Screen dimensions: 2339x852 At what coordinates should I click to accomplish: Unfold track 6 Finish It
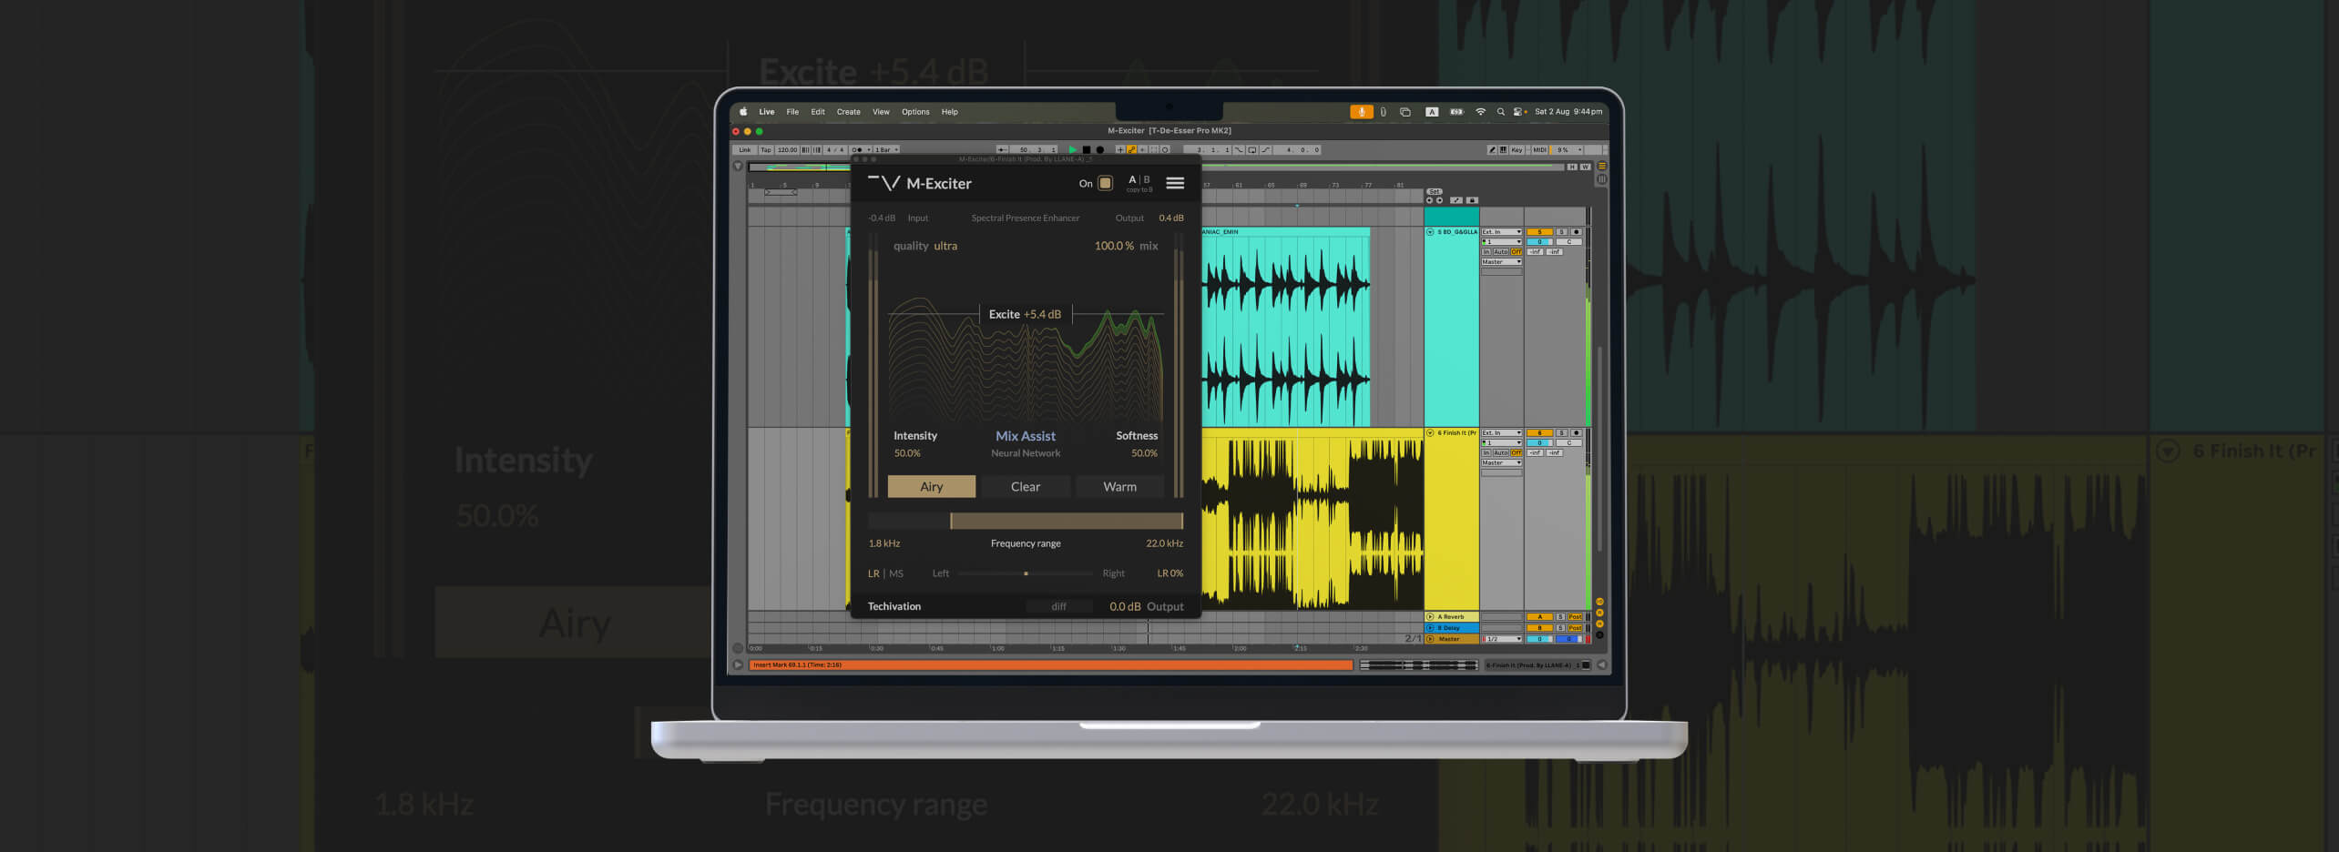click(x=1430, y=433)
